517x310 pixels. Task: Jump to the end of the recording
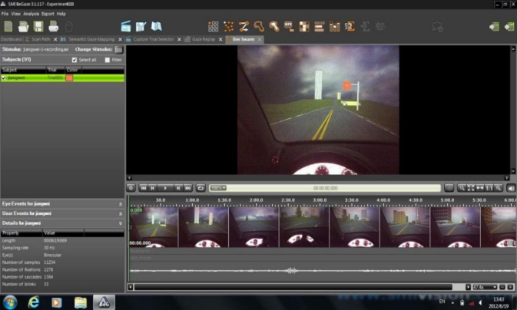[x=187, y=188]
